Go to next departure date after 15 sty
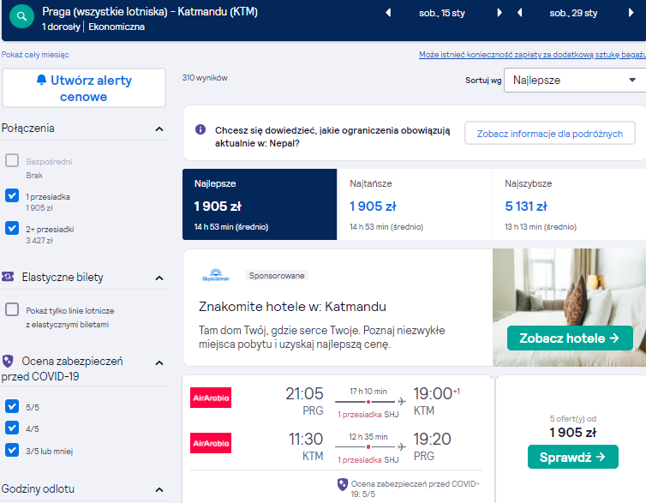This screenshot has width=646, height=503. (499, 13)
